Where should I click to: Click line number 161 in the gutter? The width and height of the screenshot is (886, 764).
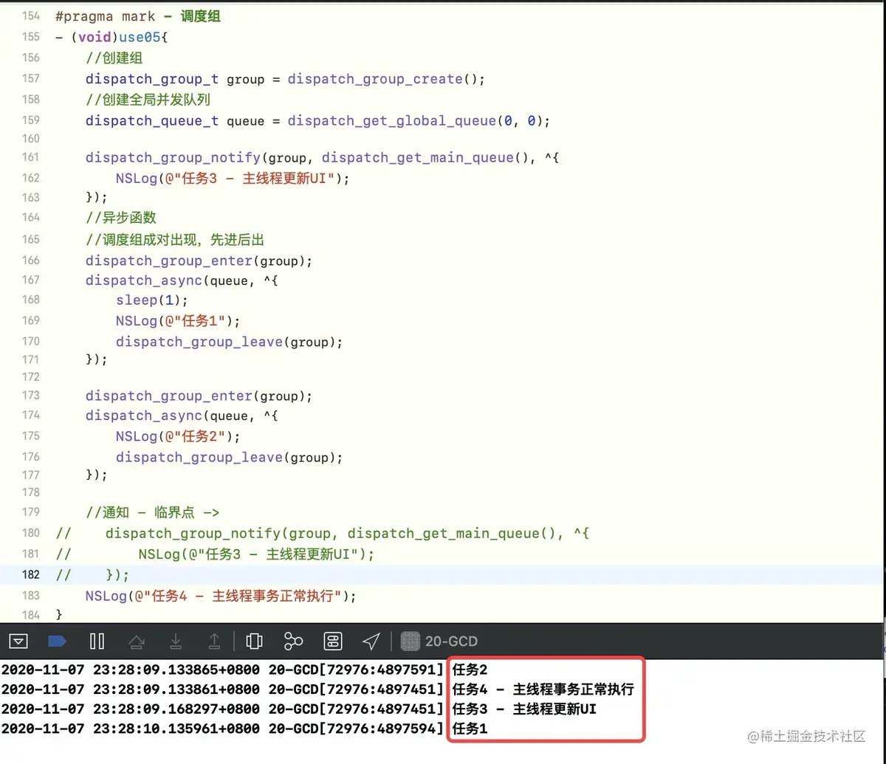31,156
